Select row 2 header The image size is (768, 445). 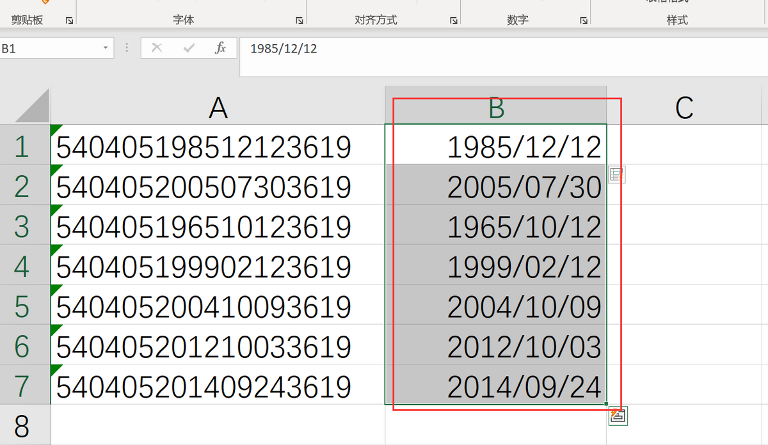click(x=25, y=185)
